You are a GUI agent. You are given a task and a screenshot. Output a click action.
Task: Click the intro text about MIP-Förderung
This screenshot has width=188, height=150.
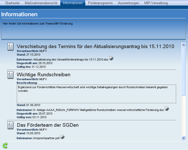[x=38, y=24]
